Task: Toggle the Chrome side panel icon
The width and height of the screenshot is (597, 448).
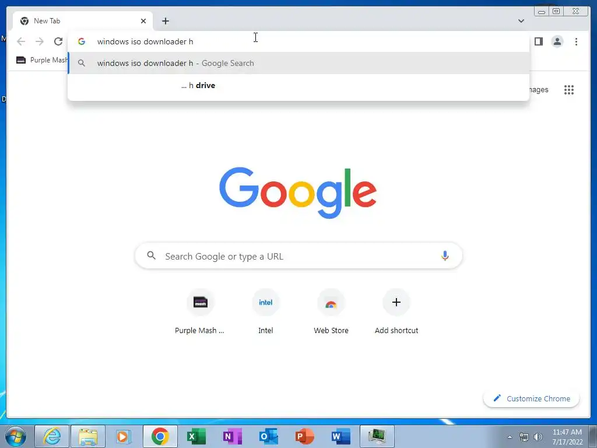Action: click(x=538, y=41)
